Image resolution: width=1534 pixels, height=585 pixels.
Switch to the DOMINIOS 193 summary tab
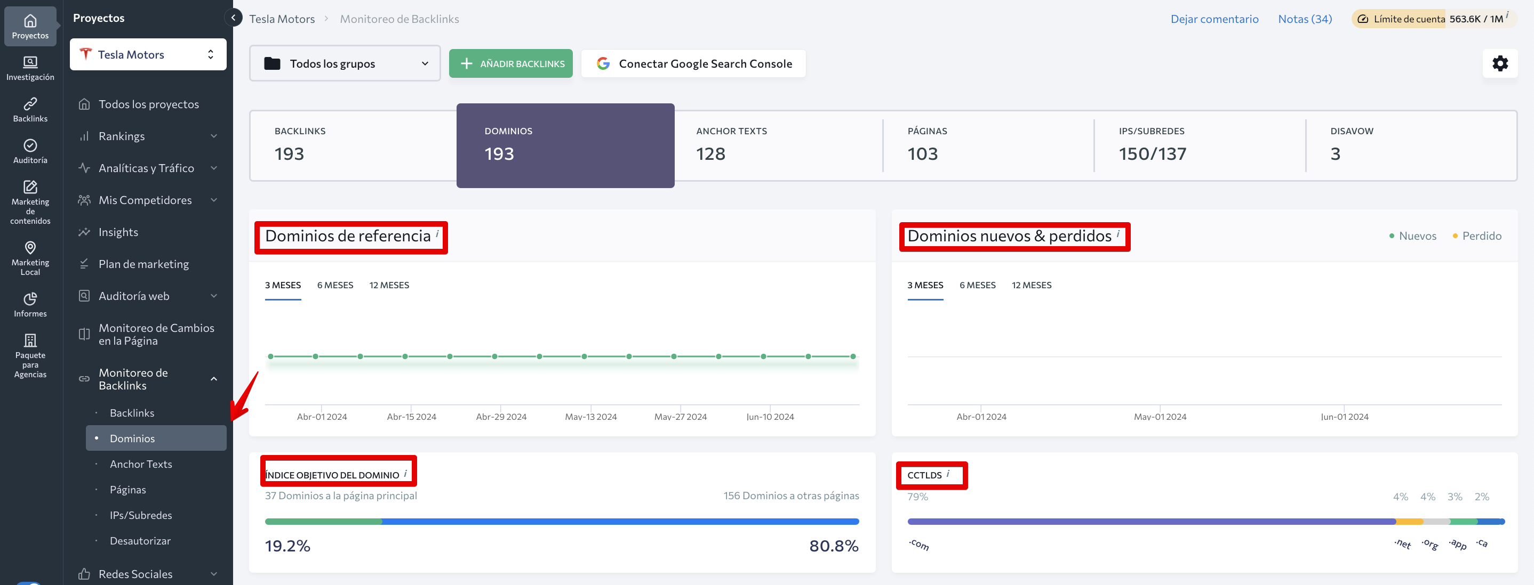click(x=565, y=146)
